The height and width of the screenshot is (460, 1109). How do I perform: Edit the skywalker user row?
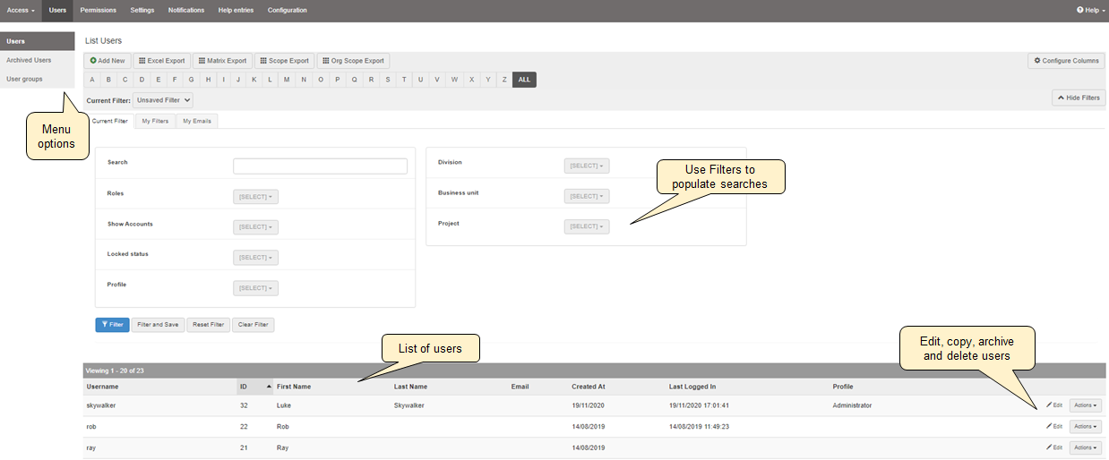click(x=1053, y=405)
